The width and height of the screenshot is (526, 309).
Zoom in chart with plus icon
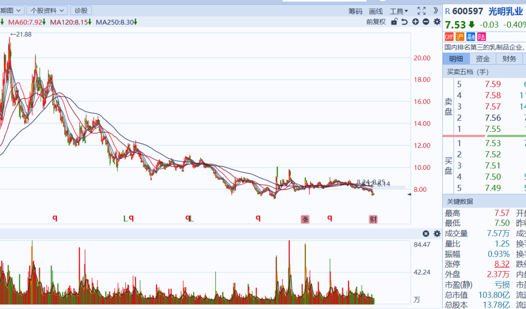(x=415, y=22)
